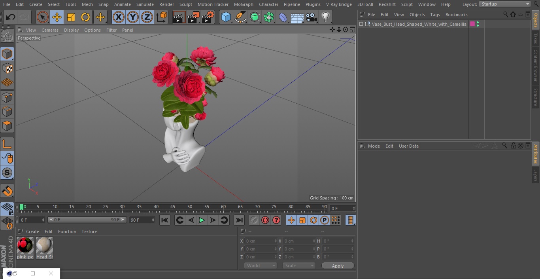This screenshot has height=279, width=540.
Task: Open the Layout Startup dropdown
Action: [505, 4]
